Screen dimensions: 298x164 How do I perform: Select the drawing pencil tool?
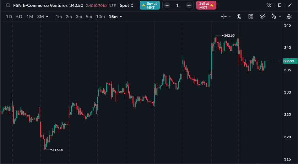pyautogui.click(x=263, y=17)
